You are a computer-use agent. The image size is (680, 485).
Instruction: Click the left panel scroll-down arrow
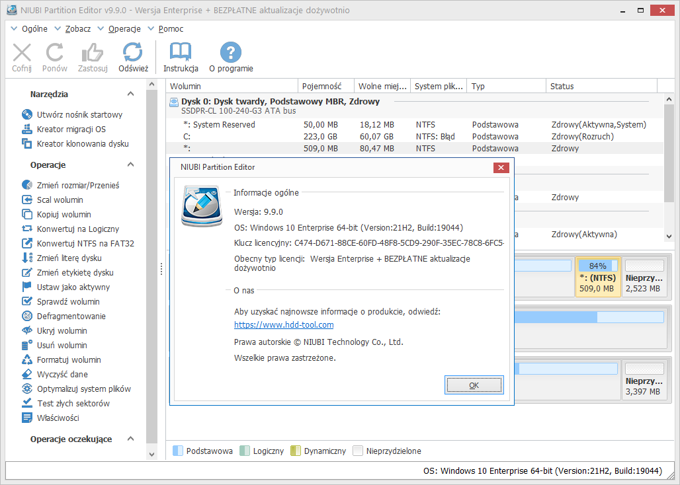[x=151, y=454]
